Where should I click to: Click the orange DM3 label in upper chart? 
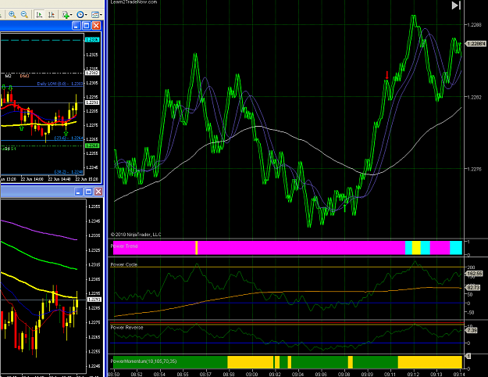[x=24, y=76]
